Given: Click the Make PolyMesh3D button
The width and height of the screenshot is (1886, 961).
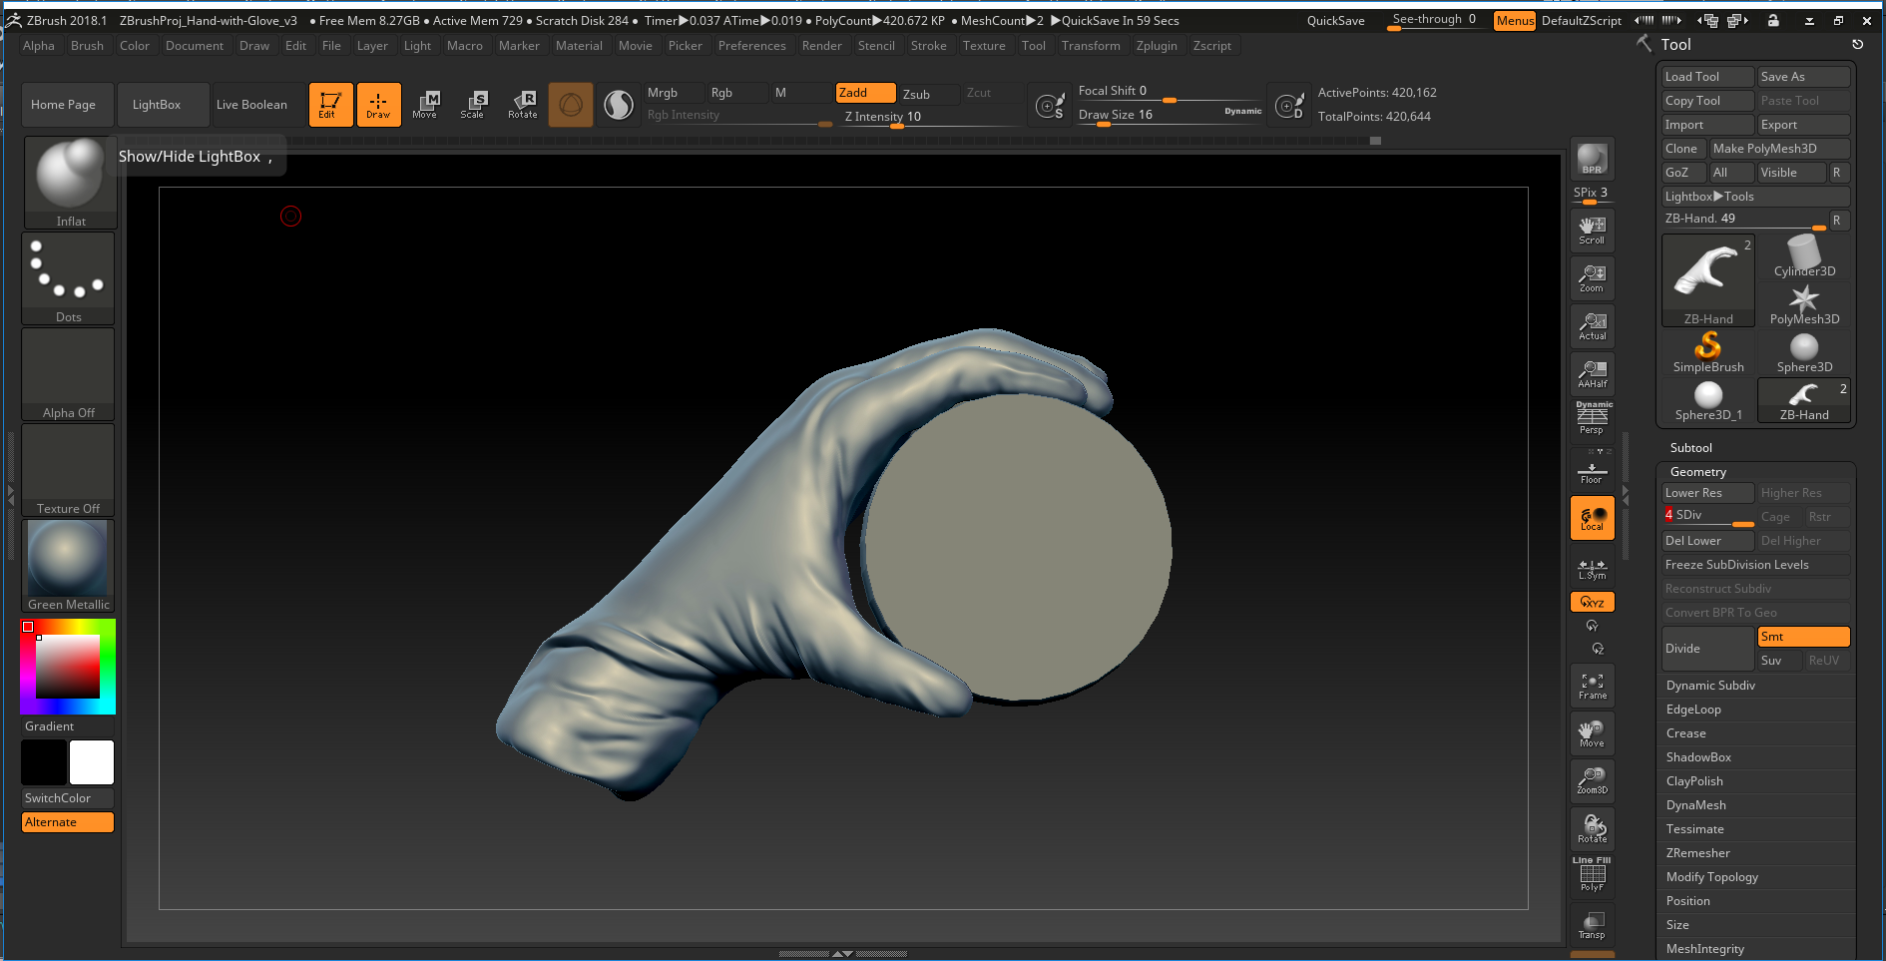Looking at the screenshot, I should tap(1779, 149).
